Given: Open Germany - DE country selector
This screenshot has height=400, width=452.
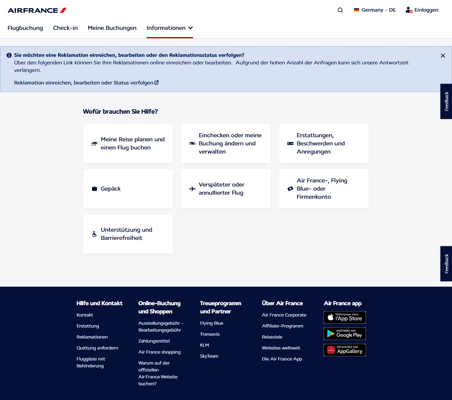Looking at the screenshot, I should (x=375, y=10).
